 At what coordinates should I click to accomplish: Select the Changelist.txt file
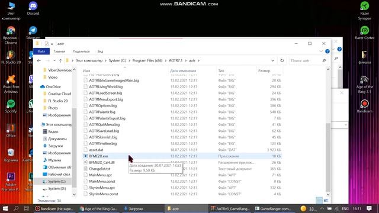(182, 169)
